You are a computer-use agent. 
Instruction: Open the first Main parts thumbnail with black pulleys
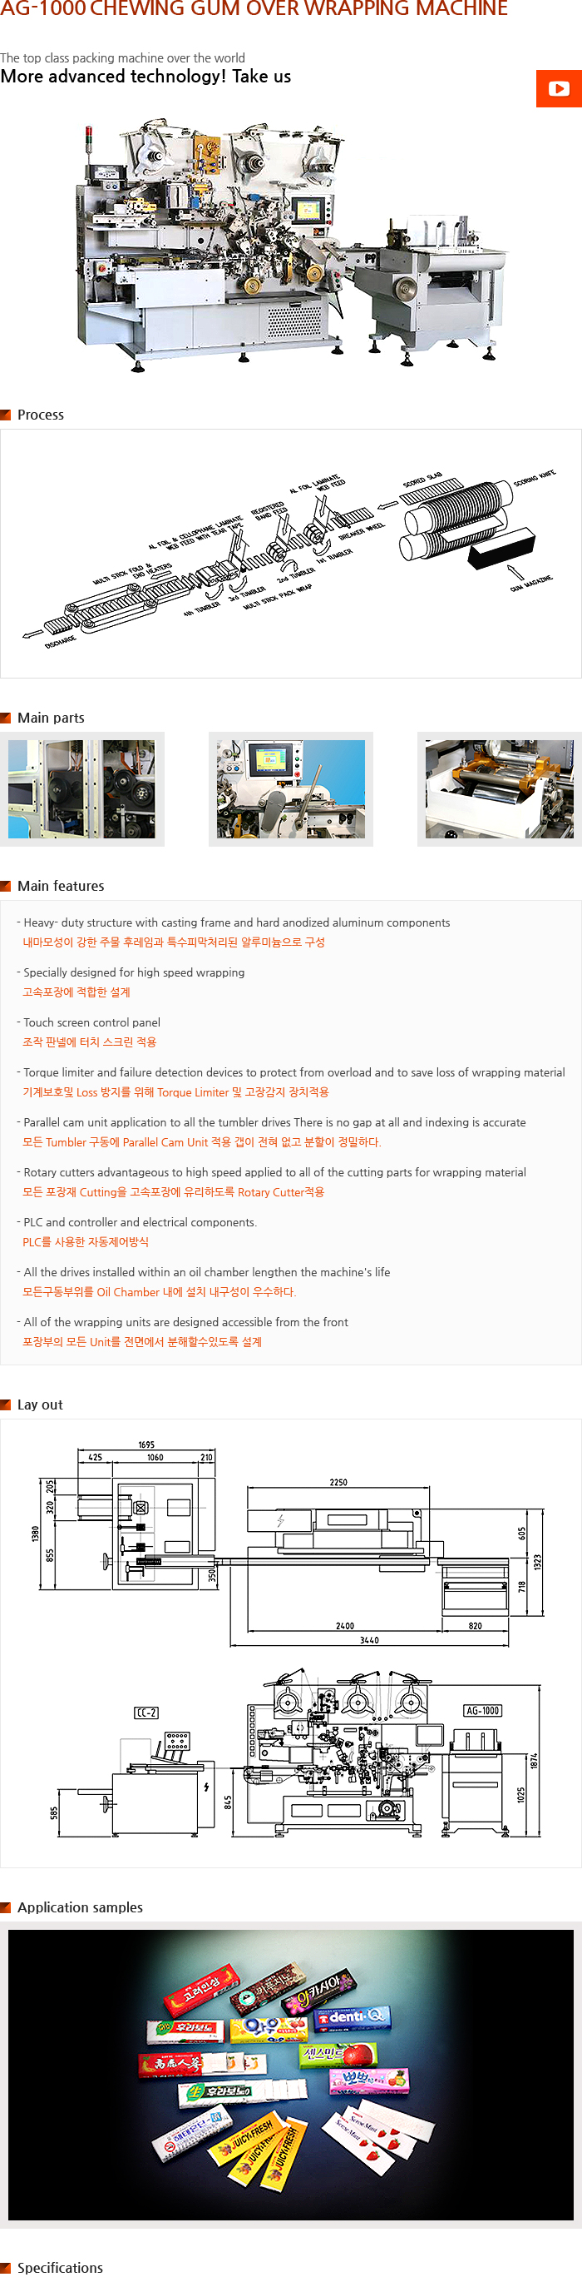point(81,788)
